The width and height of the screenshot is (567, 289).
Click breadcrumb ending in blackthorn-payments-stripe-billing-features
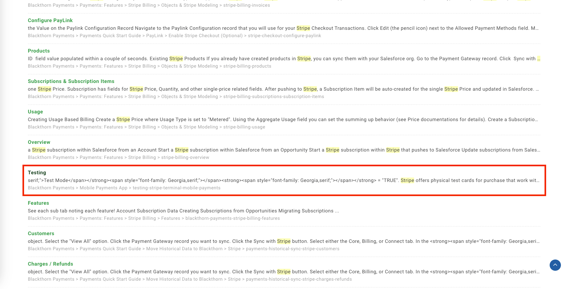[x=154, y=218]
